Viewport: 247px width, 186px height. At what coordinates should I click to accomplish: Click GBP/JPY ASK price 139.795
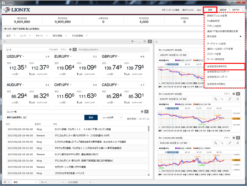click(135, 68)
